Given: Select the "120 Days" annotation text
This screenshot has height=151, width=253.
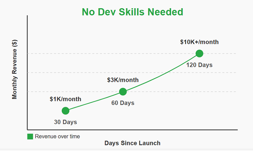Looking at the screenshot, I should pos(199,65).
